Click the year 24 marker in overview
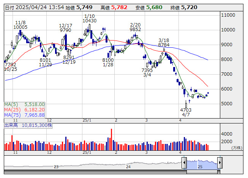This screenshot has width=248, height=178. (x=128, y=167)
